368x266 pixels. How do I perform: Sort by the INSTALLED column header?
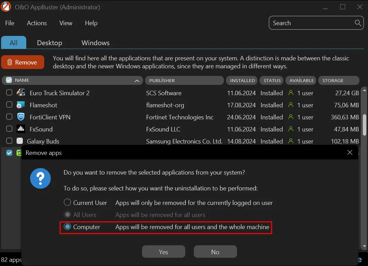pos(242,80)
